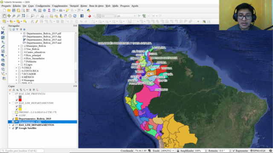273x153 pixels.
Task: Click the yellow swatch under BAS_LIM_DEPARTAMENTOS
Action: 20,109
